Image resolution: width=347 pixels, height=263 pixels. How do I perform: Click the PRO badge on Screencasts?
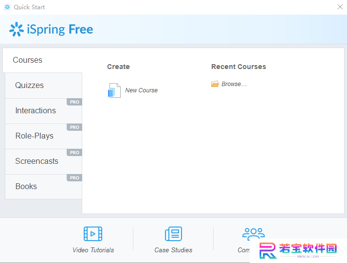tap(74, 153)
